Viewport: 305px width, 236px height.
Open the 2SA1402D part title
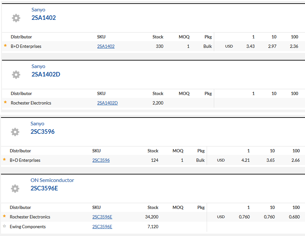click(x=46, y=74)
